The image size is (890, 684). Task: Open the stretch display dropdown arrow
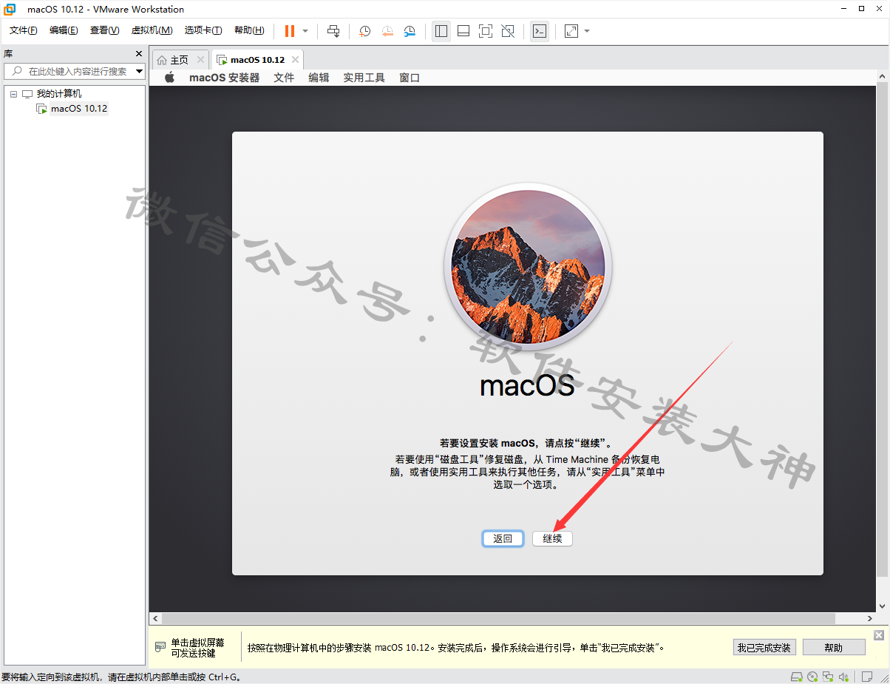[x=587, y=31]
